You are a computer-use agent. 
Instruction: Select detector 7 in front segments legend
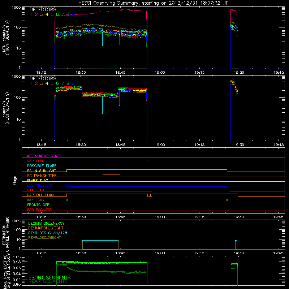(62, 14)
